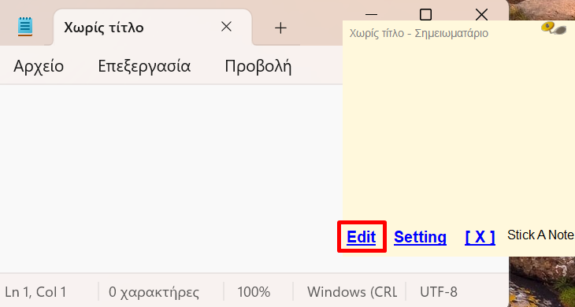The height and width of the screenshot is (307, 575).
Task: Click the Stick A Note label
Action: (540, 235)
